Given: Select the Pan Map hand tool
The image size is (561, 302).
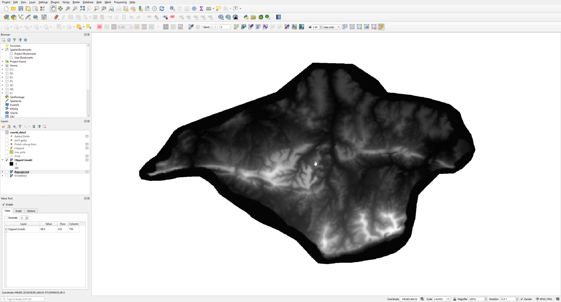Looking at the screenshot, I should click(x=53, y=8).
